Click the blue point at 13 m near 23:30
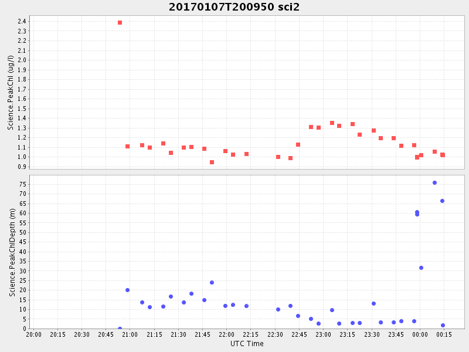469x352 pixels. click(373, 303)
